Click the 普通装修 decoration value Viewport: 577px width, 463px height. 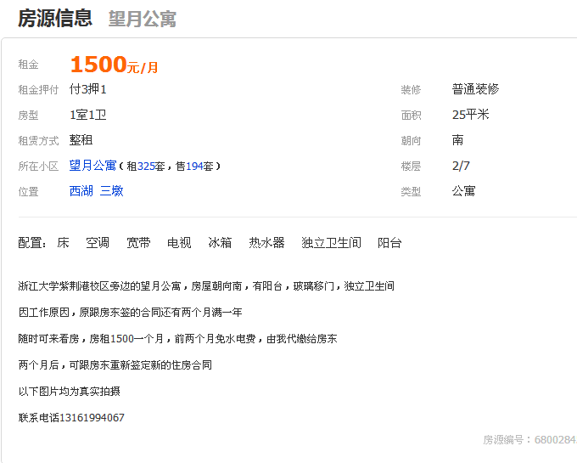[x=475, y=89]
